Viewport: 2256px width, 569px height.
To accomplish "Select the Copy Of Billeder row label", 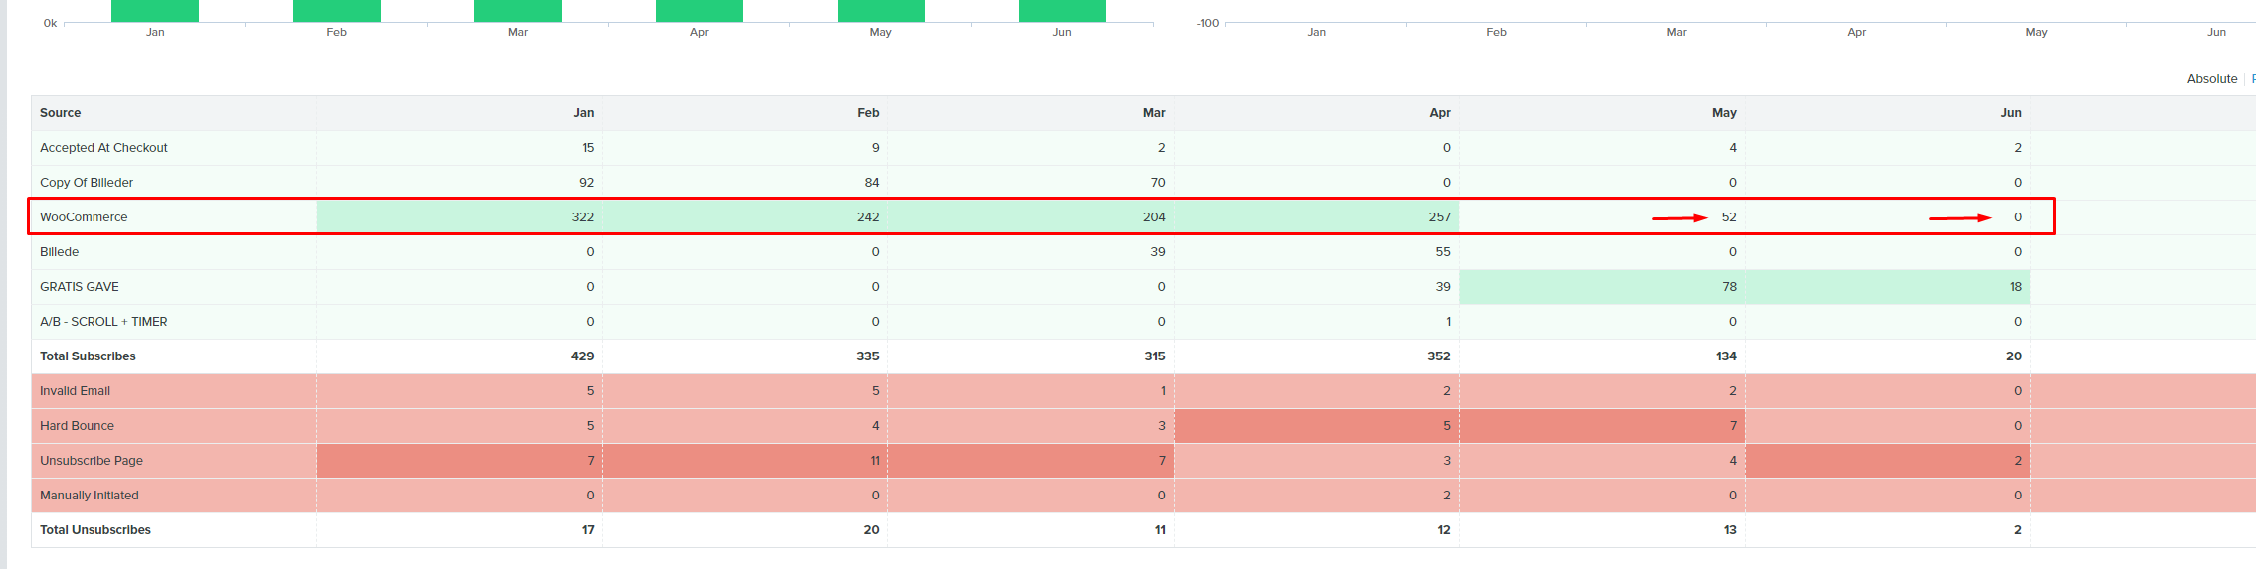I will click(87, 183).
